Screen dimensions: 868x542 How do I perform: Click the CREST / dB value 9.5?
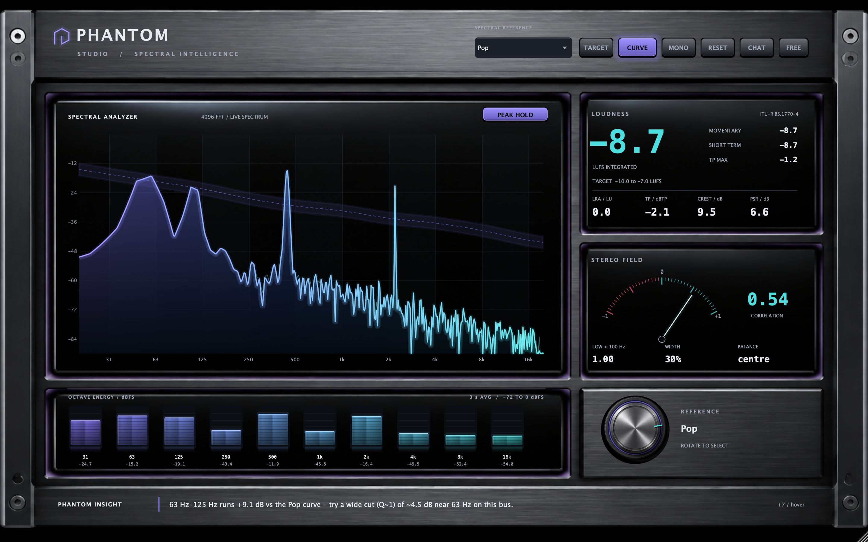coord(706,212)
